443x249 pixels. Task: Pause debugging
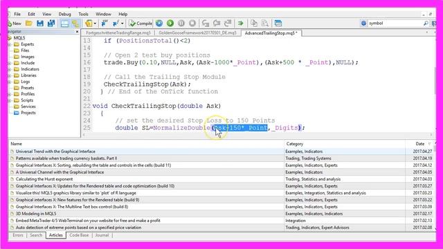click(181, 24)
